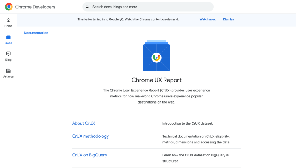The width and height of the screenshot is (296, 168).
Task: Follow the Watch now banner link
Action: (208, 19)
